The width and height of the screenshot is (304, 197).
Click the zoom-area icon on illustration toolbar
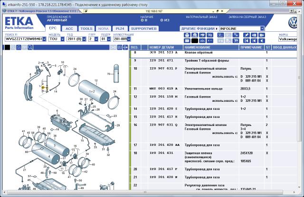[19, 47]
